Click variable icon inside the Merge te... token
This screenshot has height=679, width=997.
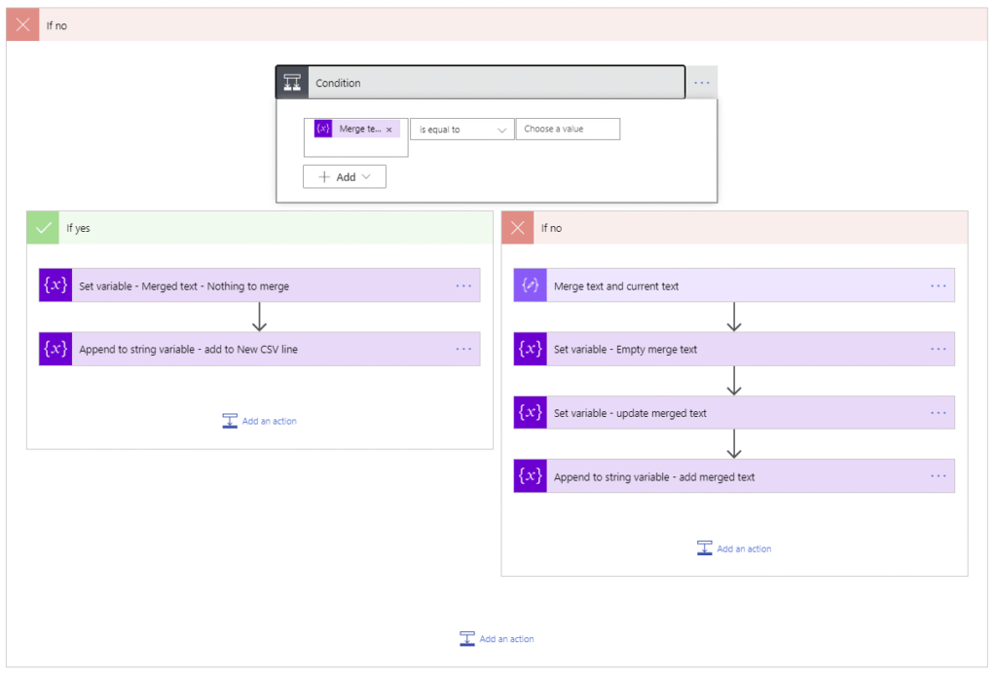click(323, 129)
